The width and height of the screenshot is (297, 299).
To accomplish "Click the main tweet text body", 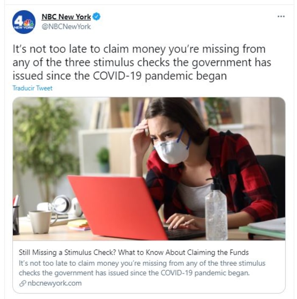I will click(142, 62).
